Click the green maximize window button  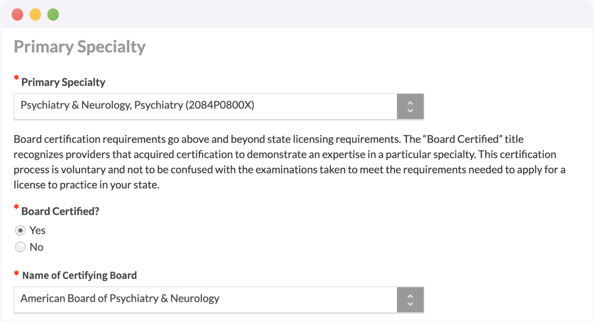pyautogui.click(x=53, y=14)
